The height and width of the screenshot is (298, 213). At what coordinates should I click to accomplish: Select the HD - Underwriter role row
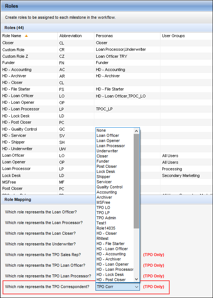(x=106, y=149)
